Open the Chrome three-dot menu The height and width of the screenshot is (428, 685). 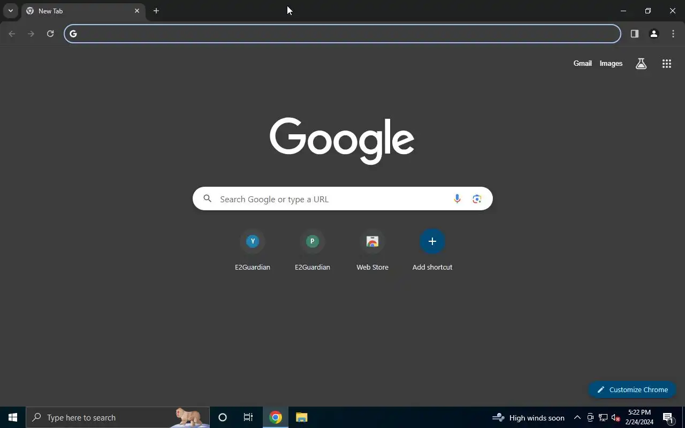pyautogui.click(x=673, y=34)
